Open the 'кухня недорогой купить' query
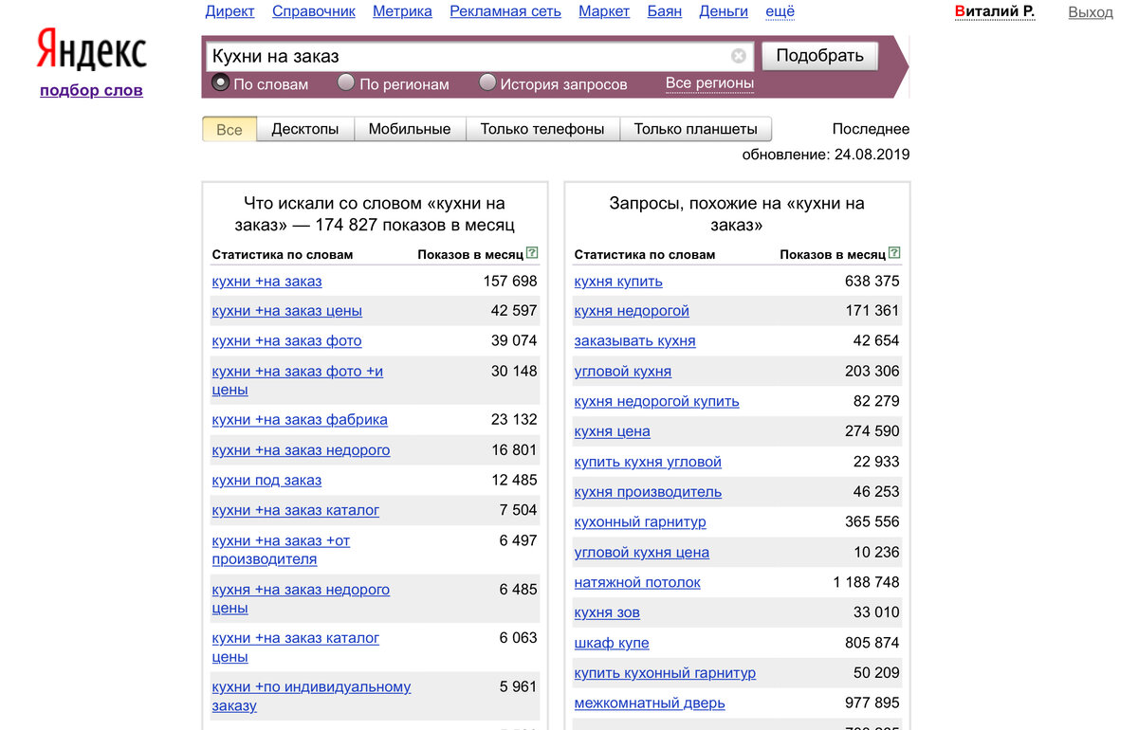The image size is (1138, 730). [x=656, y=402]
